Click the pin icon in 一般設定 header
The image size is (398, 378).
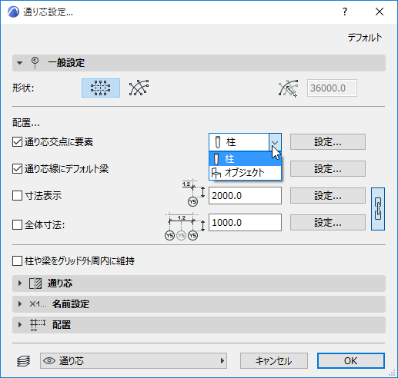pyautogui.click(x=35, y=63)
